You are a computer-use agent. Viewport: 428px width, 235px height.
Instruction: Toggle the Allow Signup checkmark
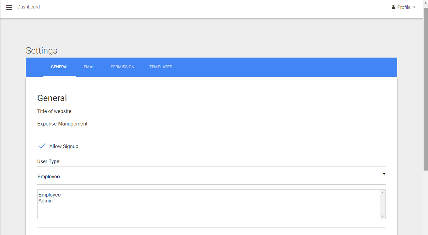point(42,146)
